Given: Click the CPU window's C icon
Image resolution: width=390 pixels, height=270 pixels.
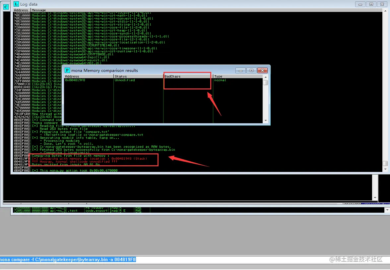Looking at the screenshot, I should (x=6, y=7).
